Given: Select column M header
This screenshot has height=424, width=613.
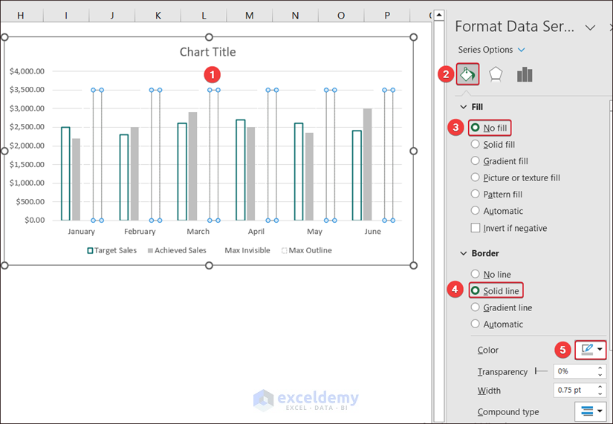Looking at the screenshot, I should click(x=250, y=16).
